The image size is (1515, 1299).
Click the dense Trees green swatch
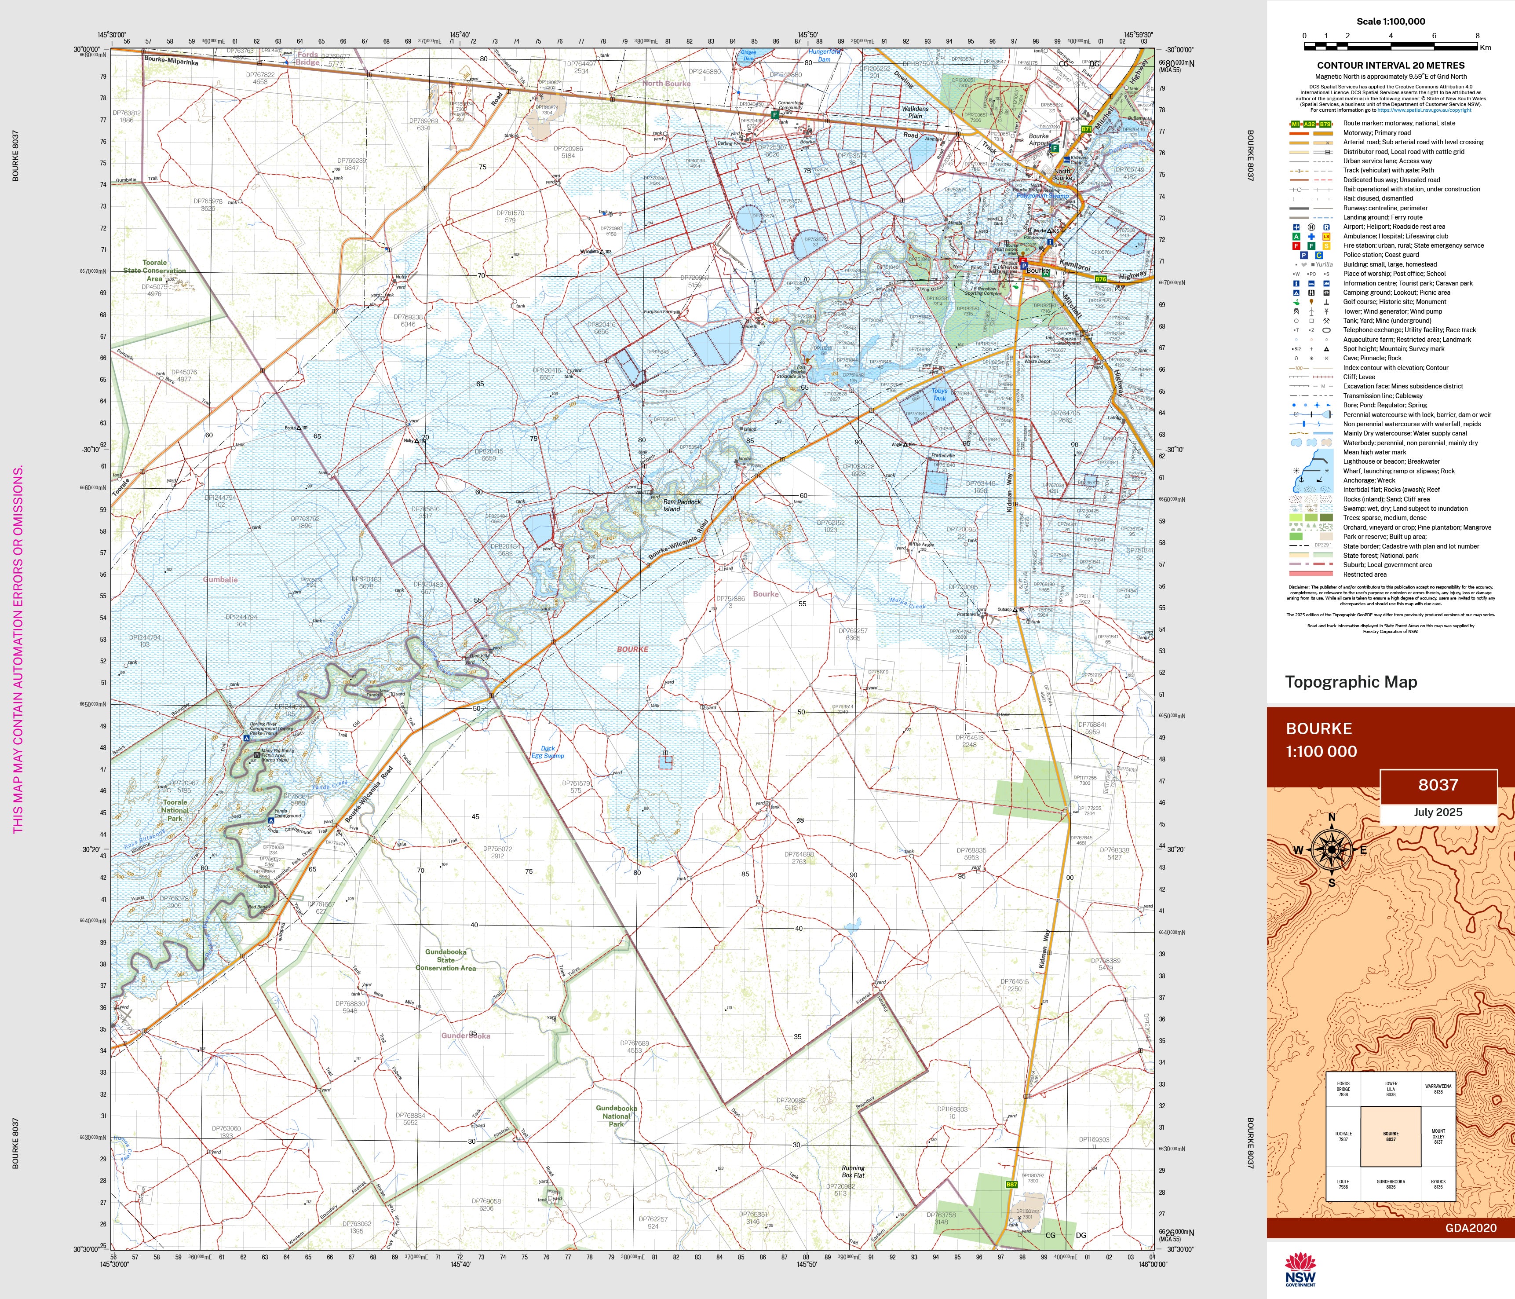pos(1325,518)
